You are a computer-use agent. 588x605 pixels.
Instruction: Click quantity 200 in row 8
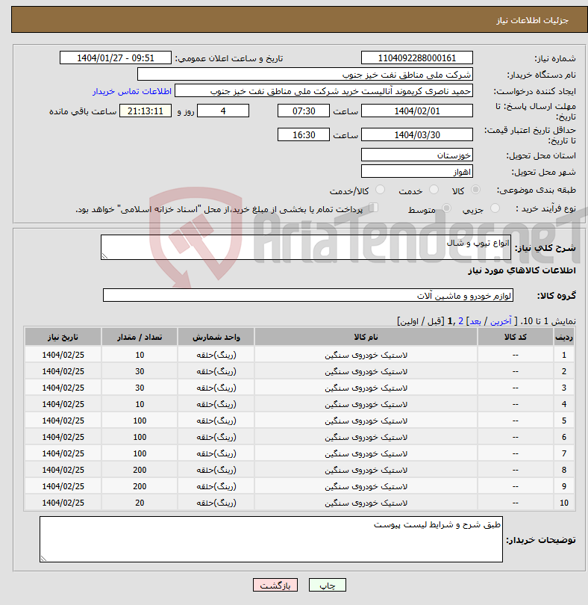[140, 470]
